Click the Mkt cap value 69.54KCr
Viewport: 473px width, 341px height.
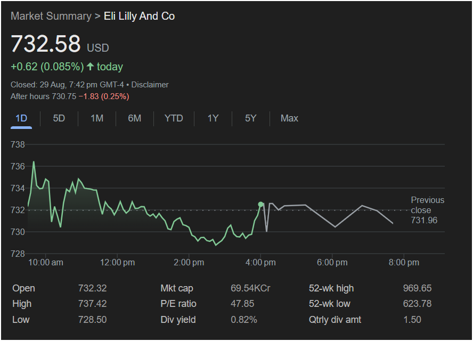[x=250, y=288]
